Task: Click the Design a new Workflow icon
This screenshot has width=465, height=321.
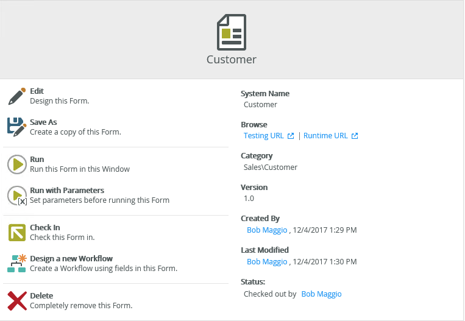Action: [x=16, y=263]
